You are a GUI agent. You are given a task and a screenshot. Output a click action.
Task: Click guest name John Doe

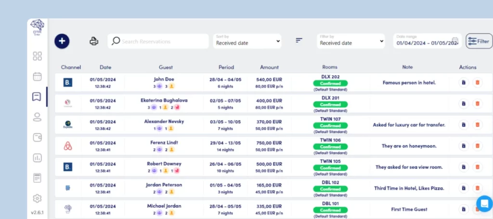[164, 79]
